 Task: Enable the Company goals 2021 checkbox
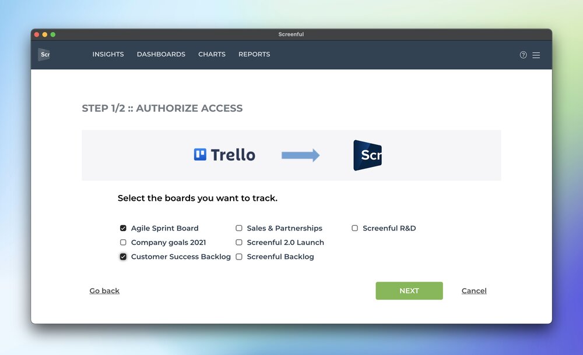(x=123, y=242)
